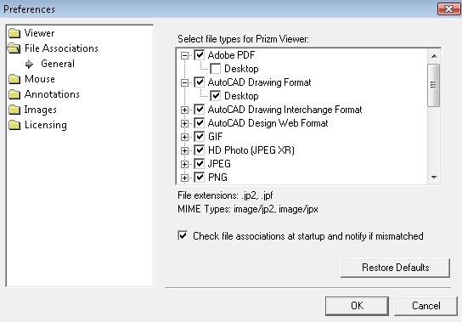Open the Images folder icon
The image size is (462, 322).
click(14, 110)
